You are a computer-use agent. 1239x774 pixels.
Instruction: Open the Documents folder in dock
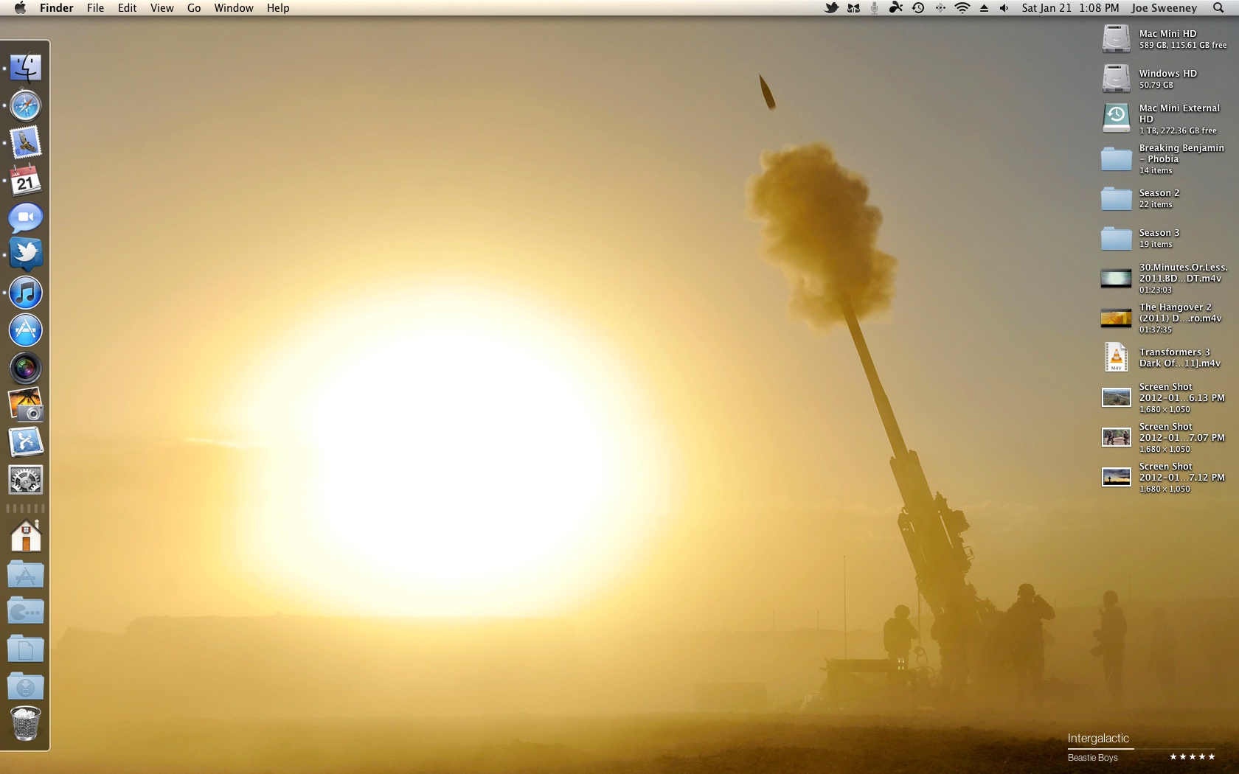pos(26,649)
